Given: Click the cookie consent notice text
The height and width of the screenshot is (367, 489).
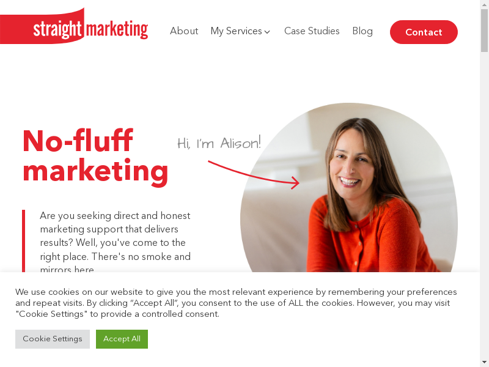Looking at the screenshot, I should coord(236,303).
